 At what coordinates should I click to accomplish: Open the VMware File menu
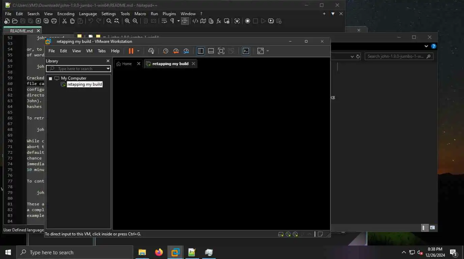(52, 51)
